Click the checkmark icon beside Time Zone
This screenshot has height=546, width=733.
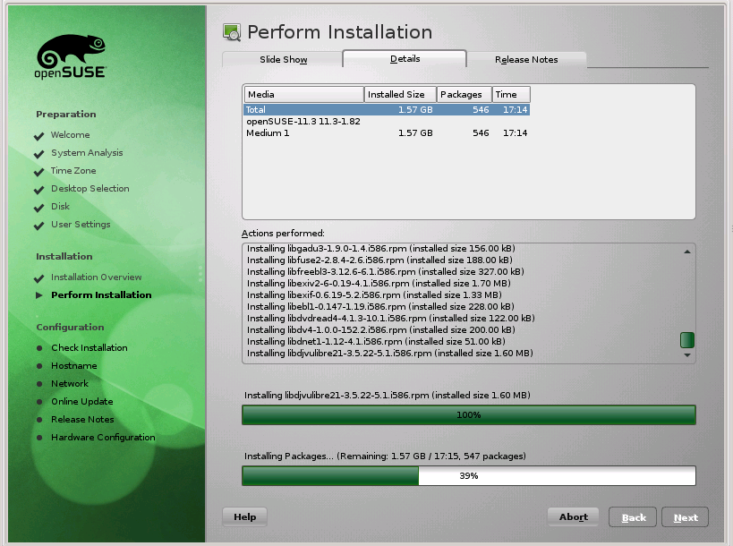pyautogui.click(x=39, y=172)
